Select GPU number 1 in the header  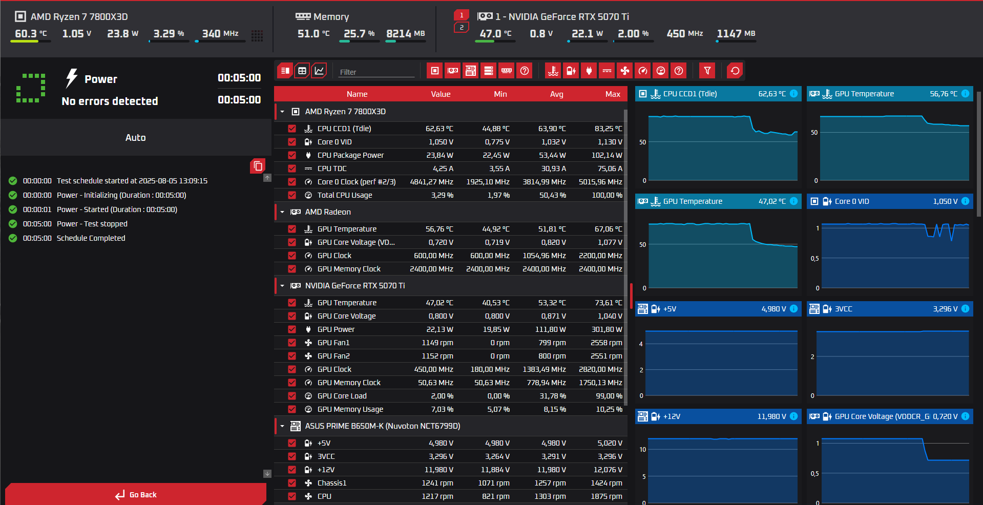pyautogui.click(x=462, y=15)
